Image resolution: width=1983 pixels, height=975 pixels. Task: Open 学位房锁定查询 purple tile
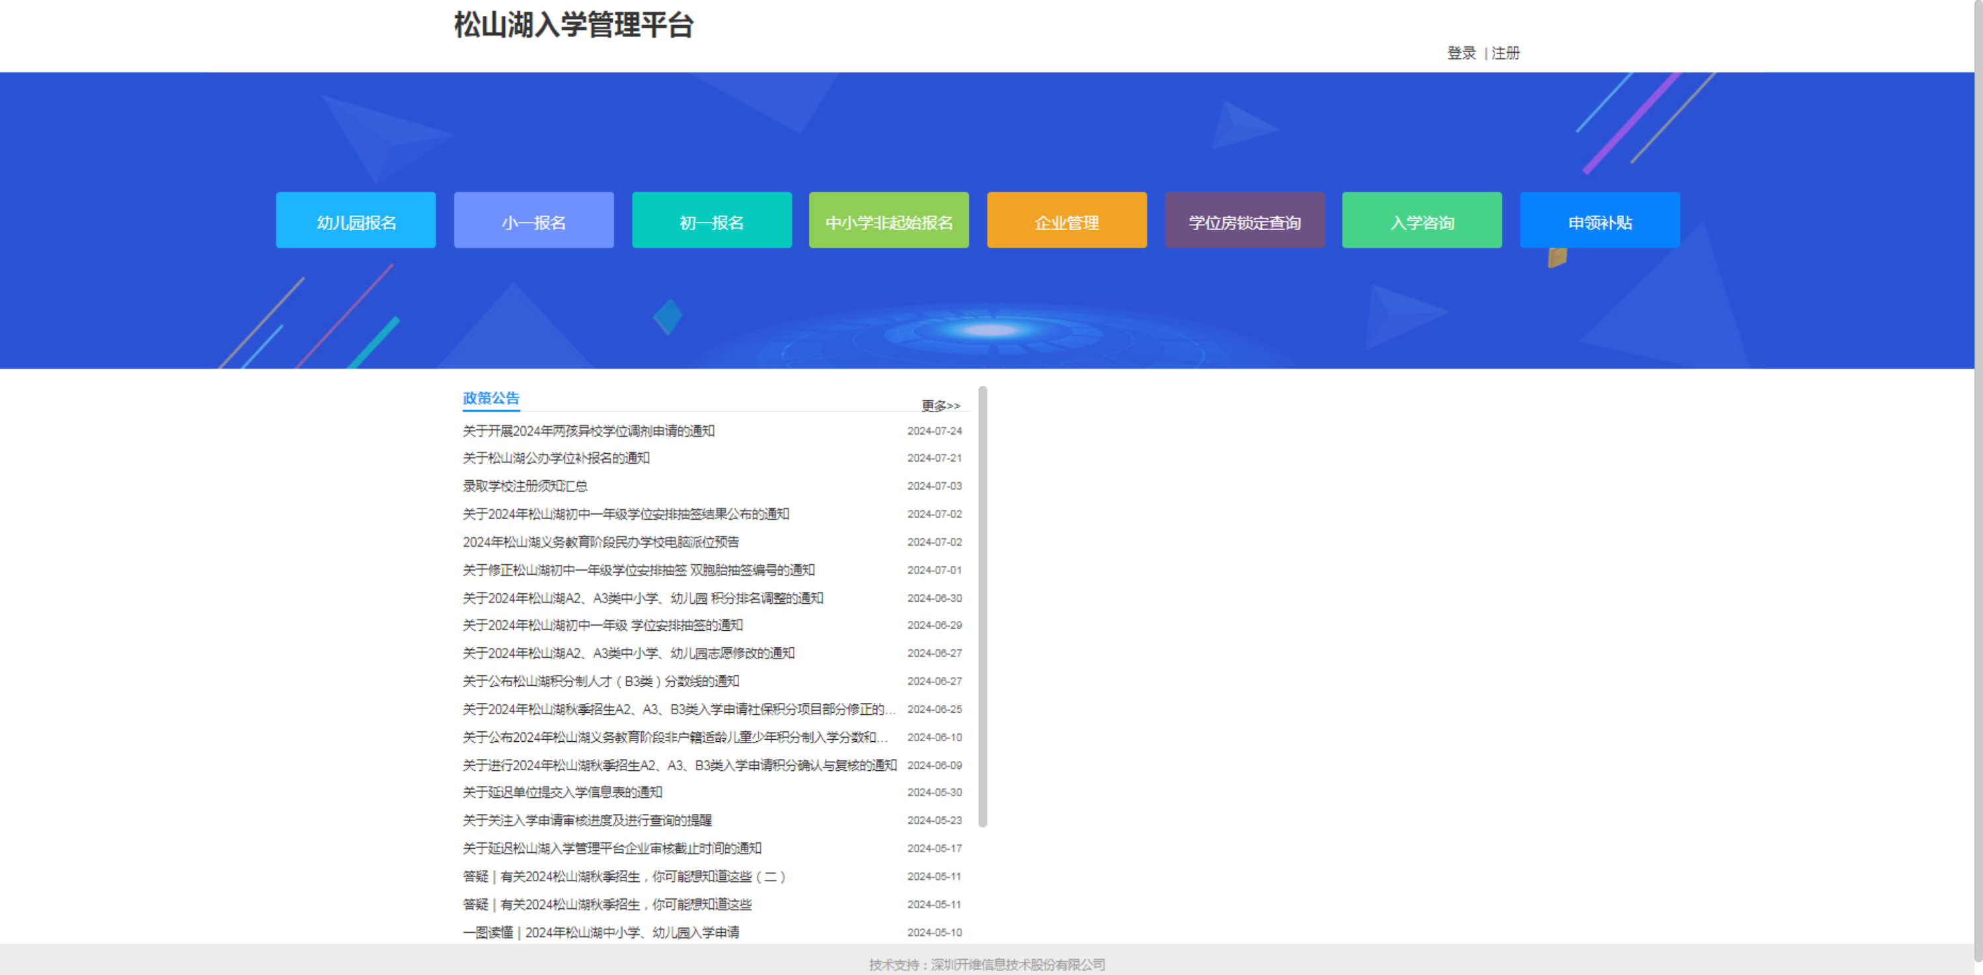[1244, 221]
